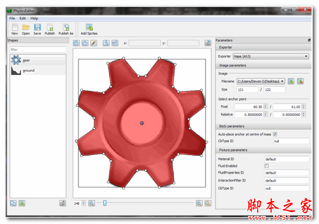Select the ground shape in the list
Image resolution: width=319 pixels, height=224 pixels.
tap(38, 70)
